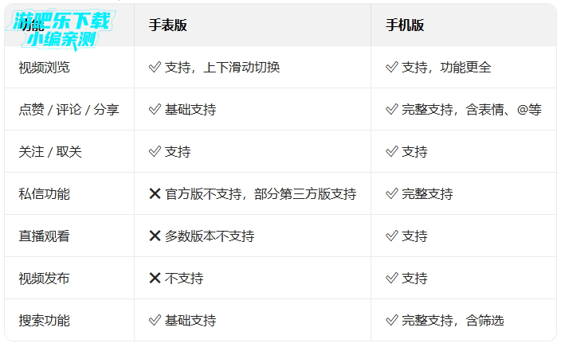Click the 点赞 / 评论 / 分享 row label
This screenshot has height=347, width=561.
pyautogui.click(x=69, y=110)
